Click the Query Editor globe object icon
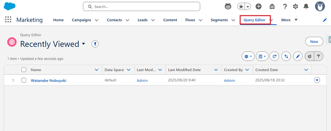This screenshot has width=331, height=131. (x=12, y=42)
